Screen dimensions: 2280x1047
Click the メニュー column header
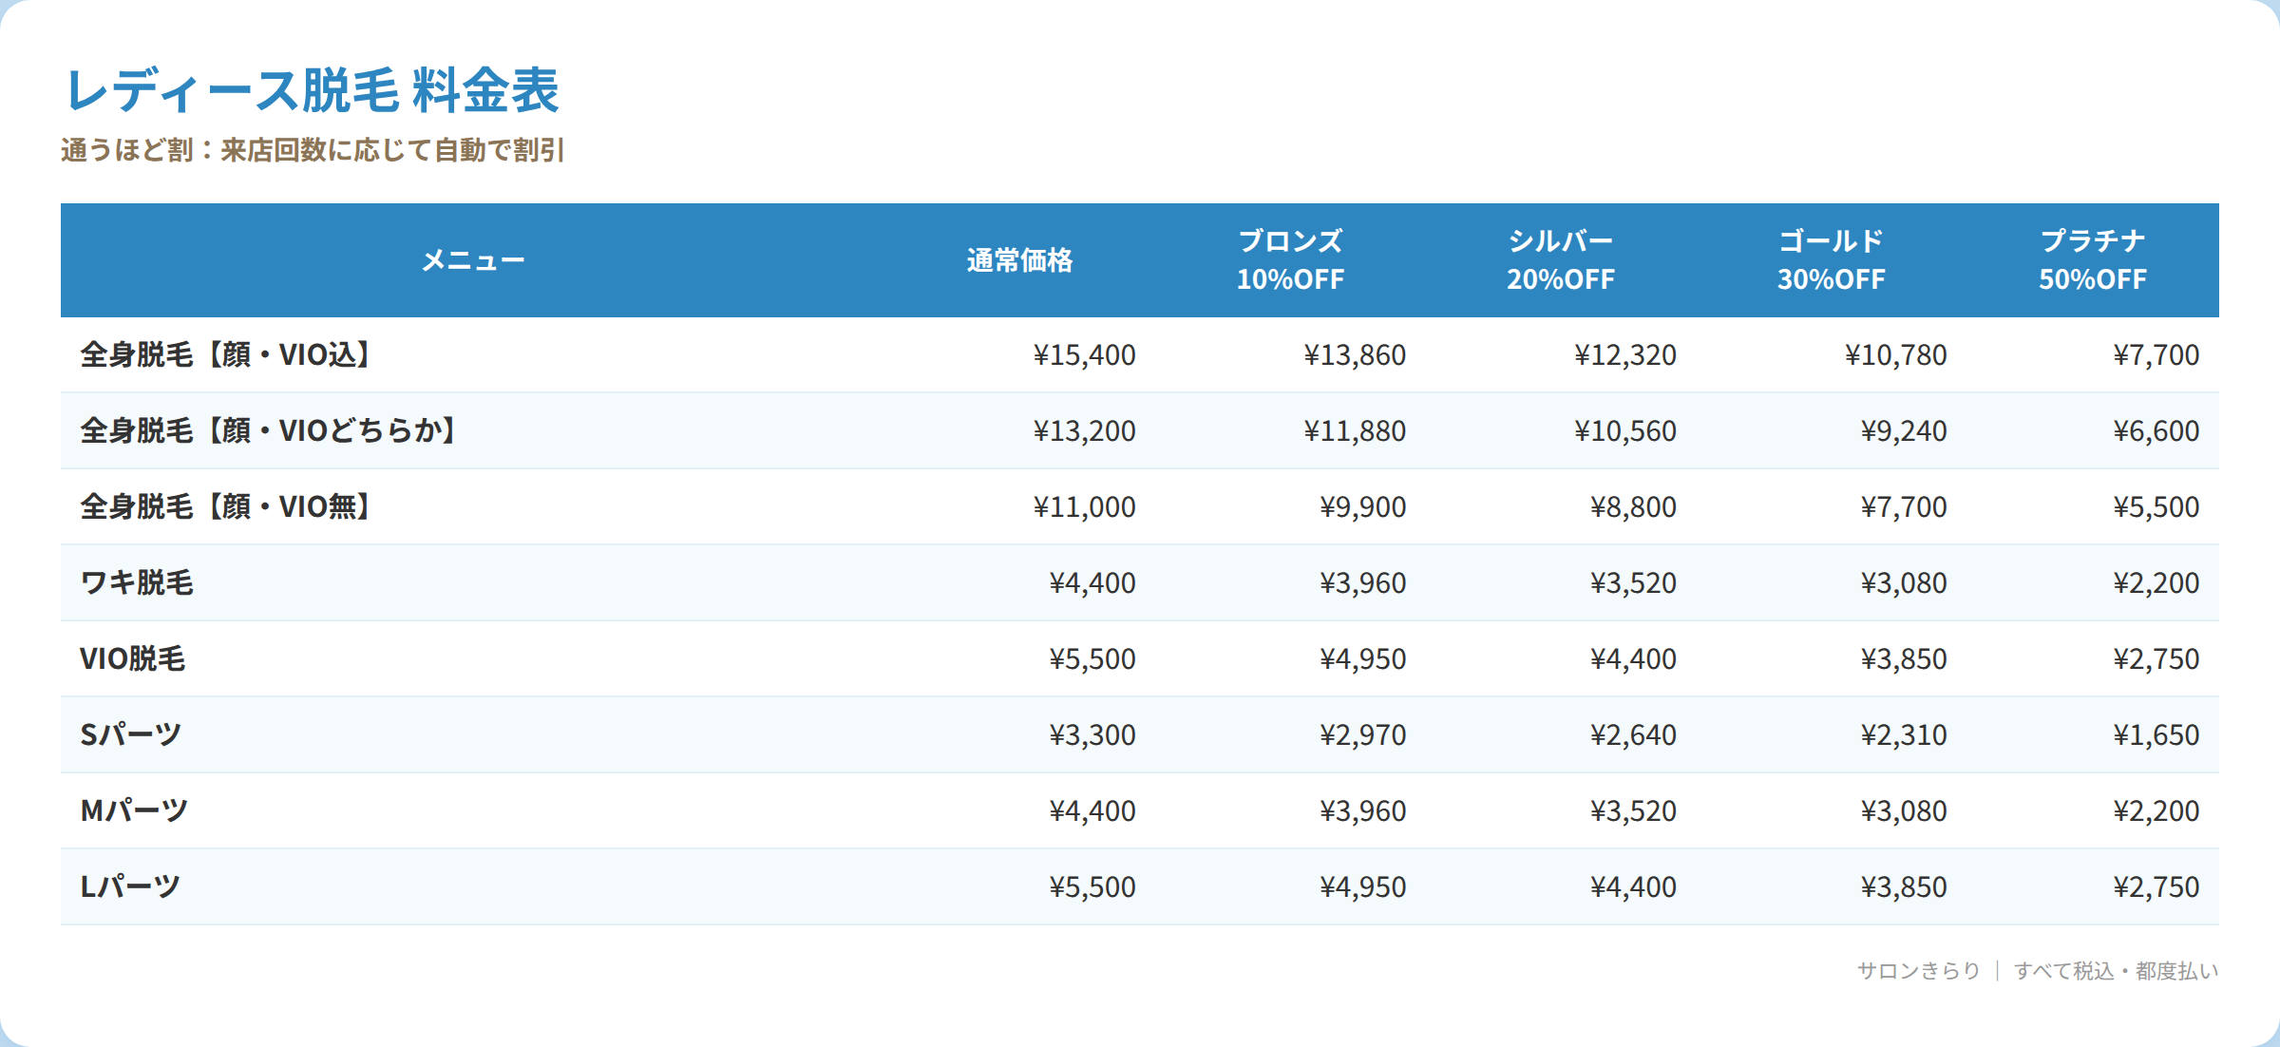[473, 260]
